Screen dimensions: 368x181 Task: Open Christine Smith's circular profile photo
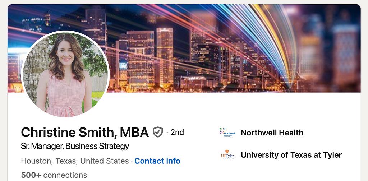coord(65,74)
